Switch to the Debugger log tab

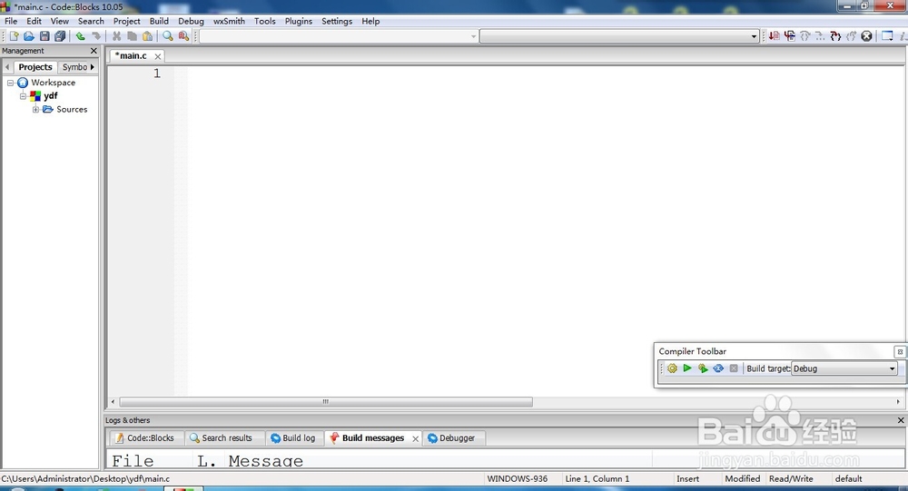coord(451,438)
